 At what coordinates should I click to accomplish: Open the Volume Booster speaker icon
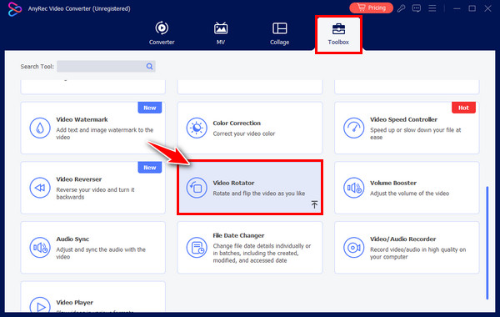click(353, 188)
